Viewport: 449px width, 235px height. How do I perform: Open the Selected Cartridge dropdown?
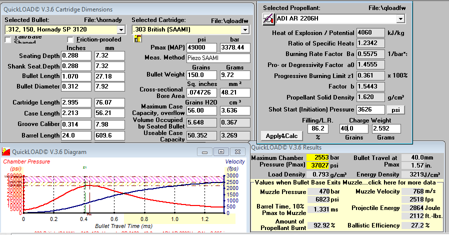tap(245, 29)
